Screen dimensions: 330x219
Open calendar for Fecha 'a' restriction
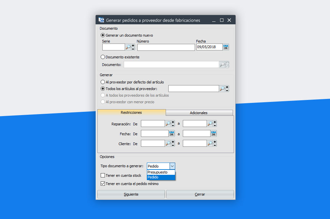[214, 134]
